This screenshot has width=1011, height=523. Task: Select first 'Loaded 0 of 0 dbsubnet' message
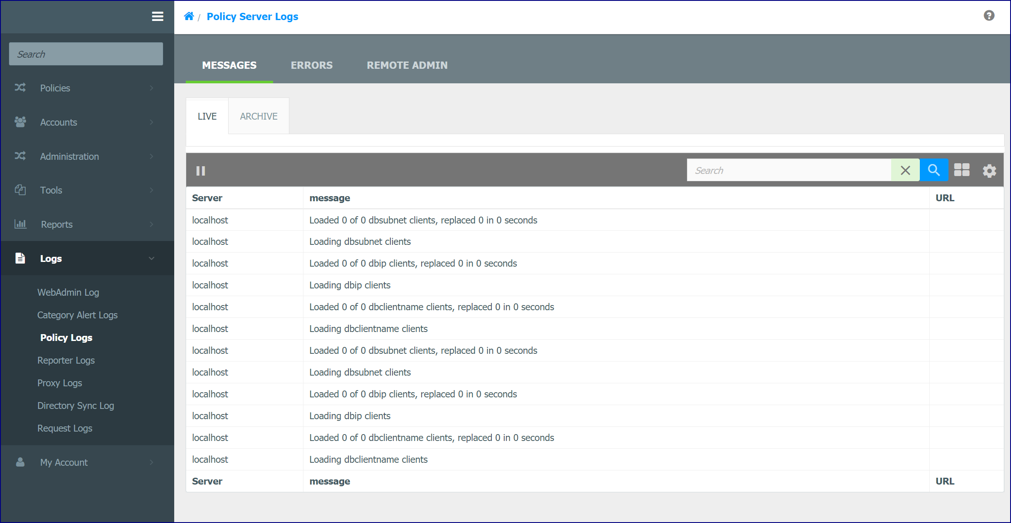[x=423, y=220]
